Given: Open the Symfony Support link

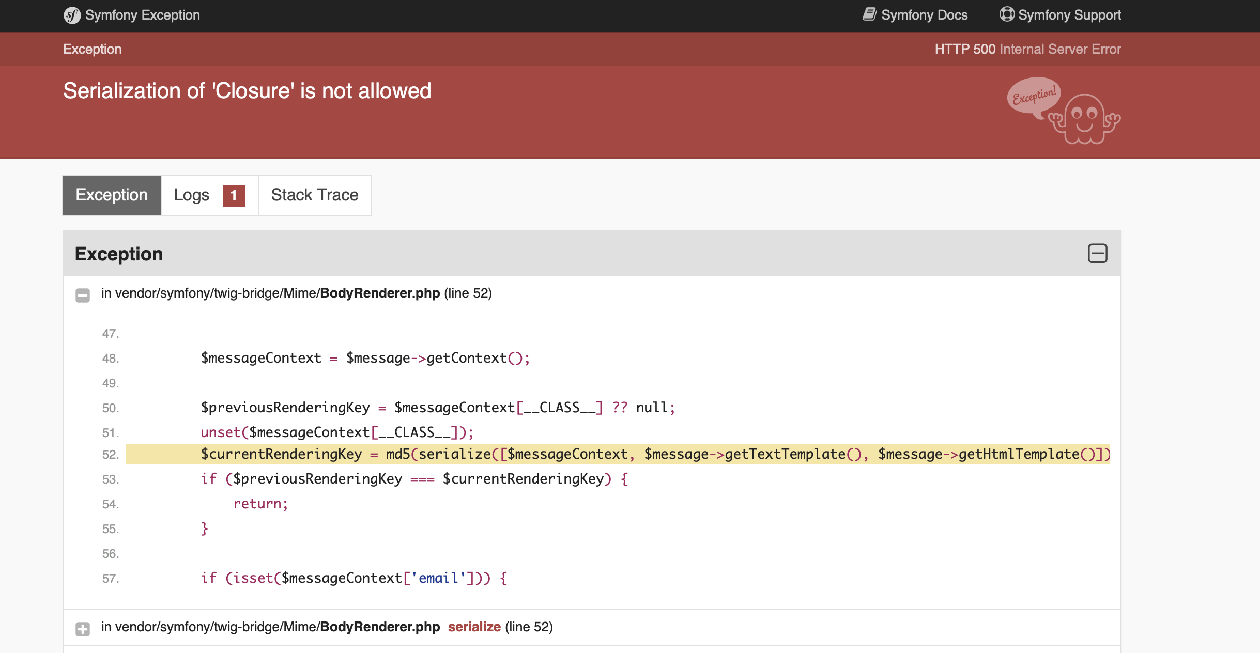Looking at the screenshot, I should 1060,15.
